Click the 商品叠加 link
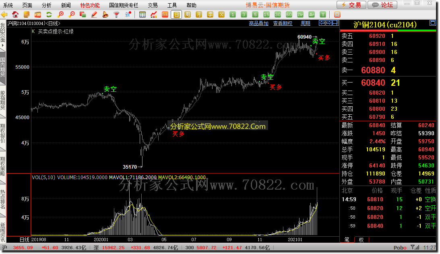The image size is (440, 254). 259,23
